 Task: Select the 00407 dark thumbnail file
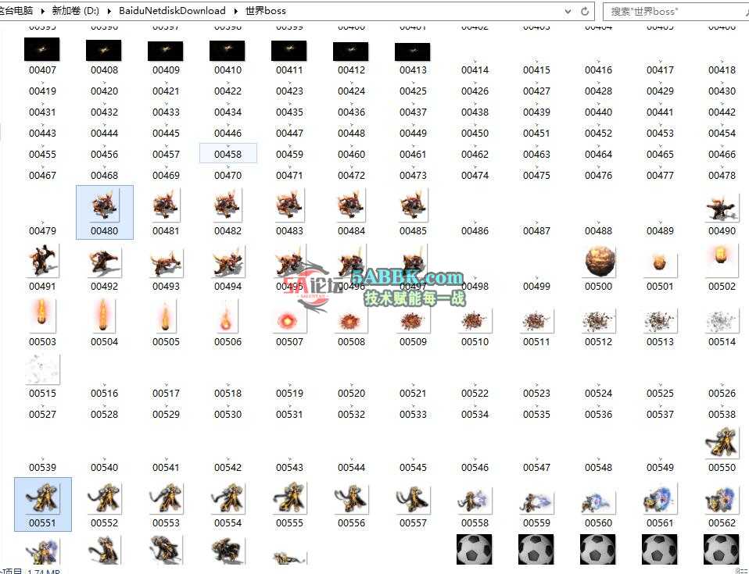pyautogui.click(x=42, y=52)
